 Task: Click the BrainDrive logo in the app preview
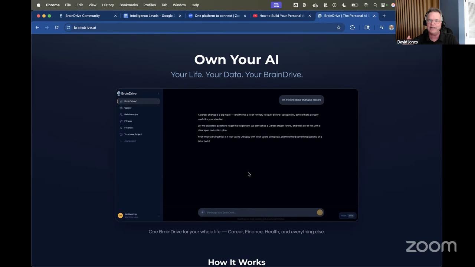click(x=127, y=93)
